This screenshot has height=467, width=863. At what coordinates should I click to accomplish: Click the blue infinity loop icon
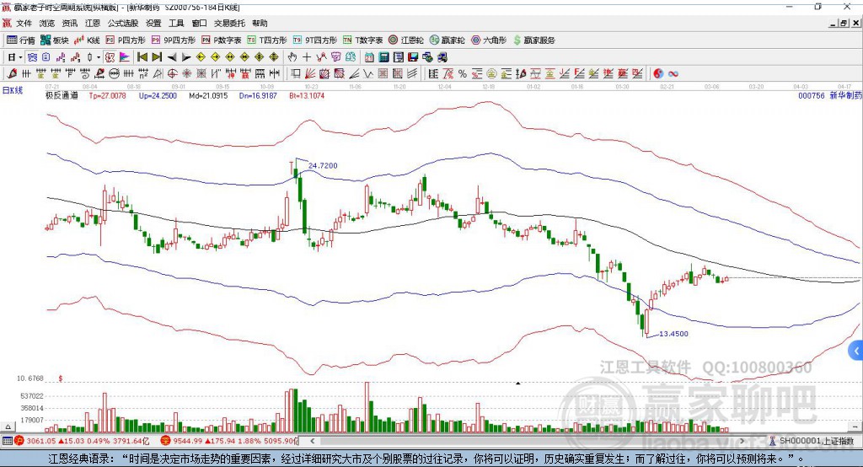(x=673, y=73)
